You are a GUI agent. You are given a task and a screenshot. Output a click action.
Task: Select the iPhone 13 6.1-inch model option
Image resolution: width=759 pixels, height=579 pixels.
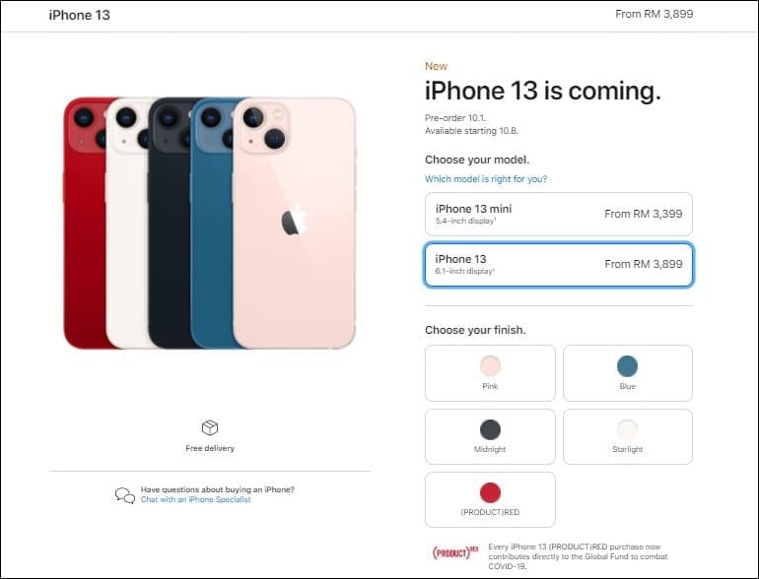[x=559, y=265]
